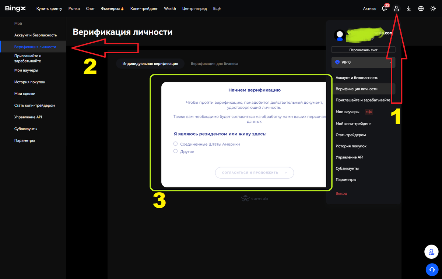Click the profile avatar in dropdown

340,36
